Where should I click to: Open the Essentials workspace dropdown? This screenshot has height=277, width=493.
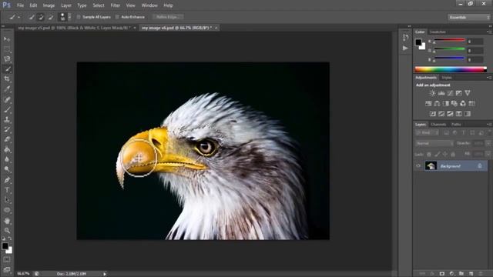tap(469, 17)
